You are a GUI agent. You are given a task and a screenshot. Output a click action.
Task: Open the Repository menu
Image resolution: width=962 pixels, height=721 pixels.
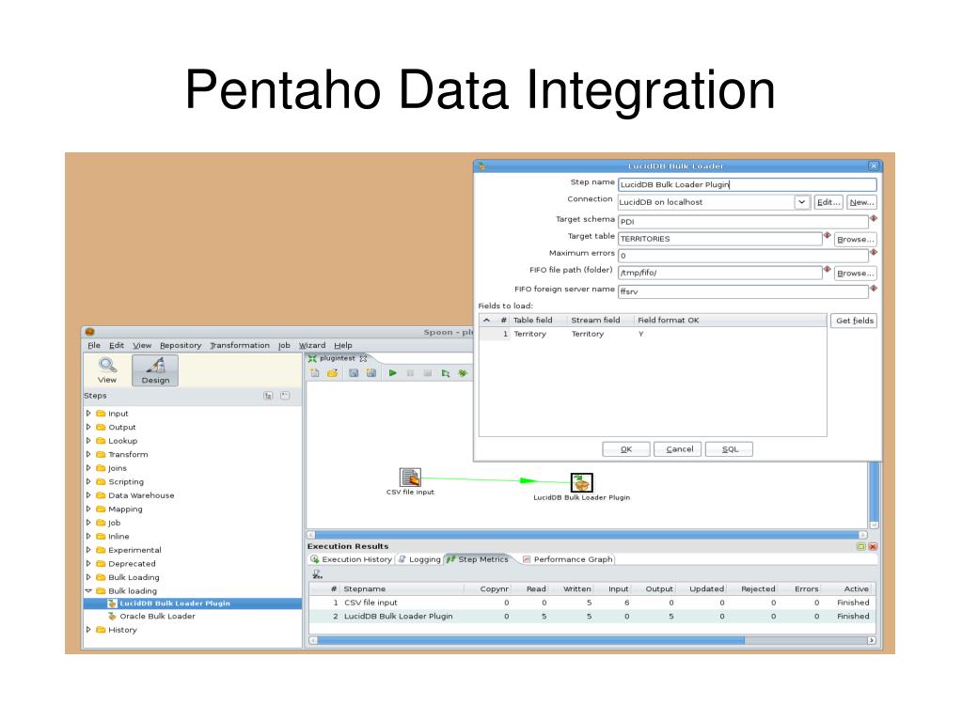(181, 345)
